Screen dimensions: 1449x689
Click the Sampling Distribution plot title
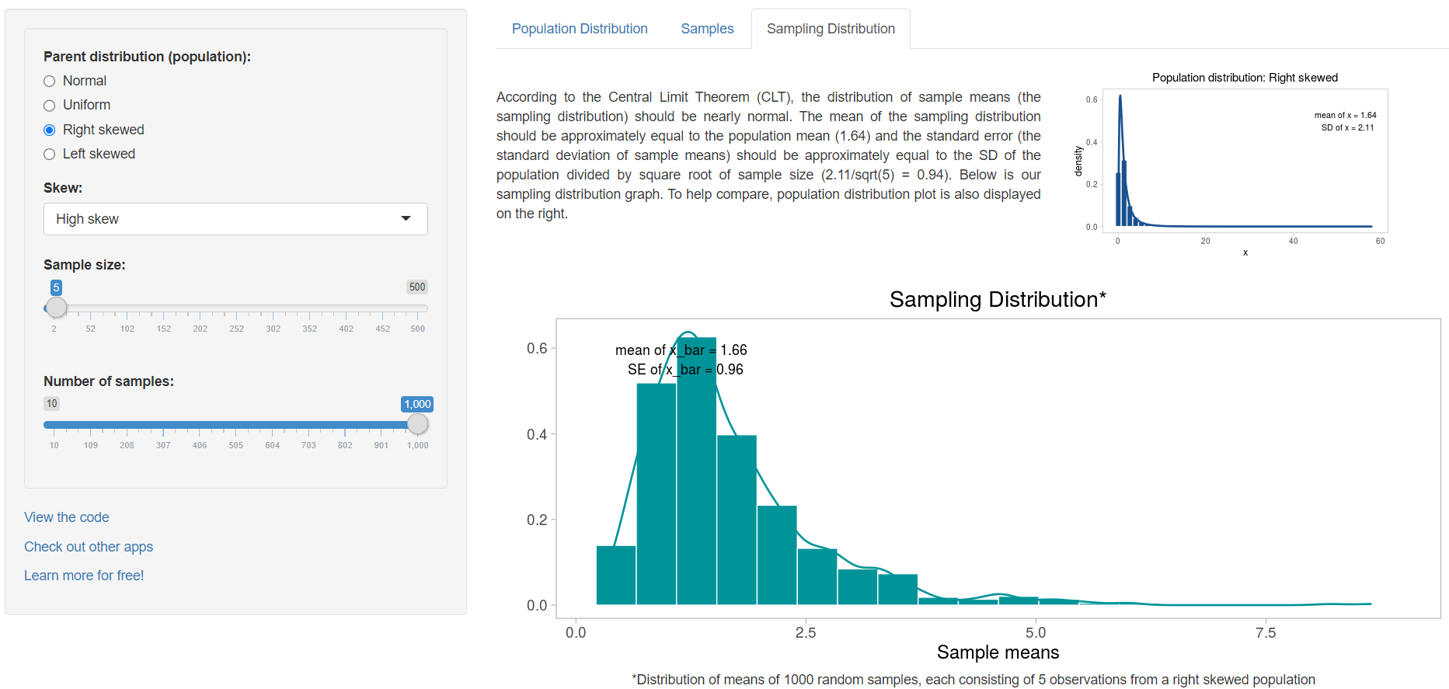point(998,300)
